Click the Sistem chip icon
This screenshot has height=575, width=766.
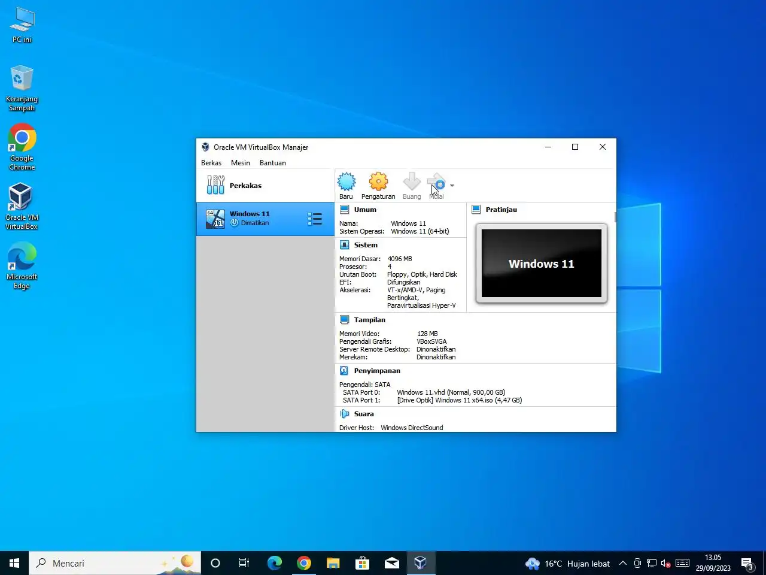click(345, 245)
